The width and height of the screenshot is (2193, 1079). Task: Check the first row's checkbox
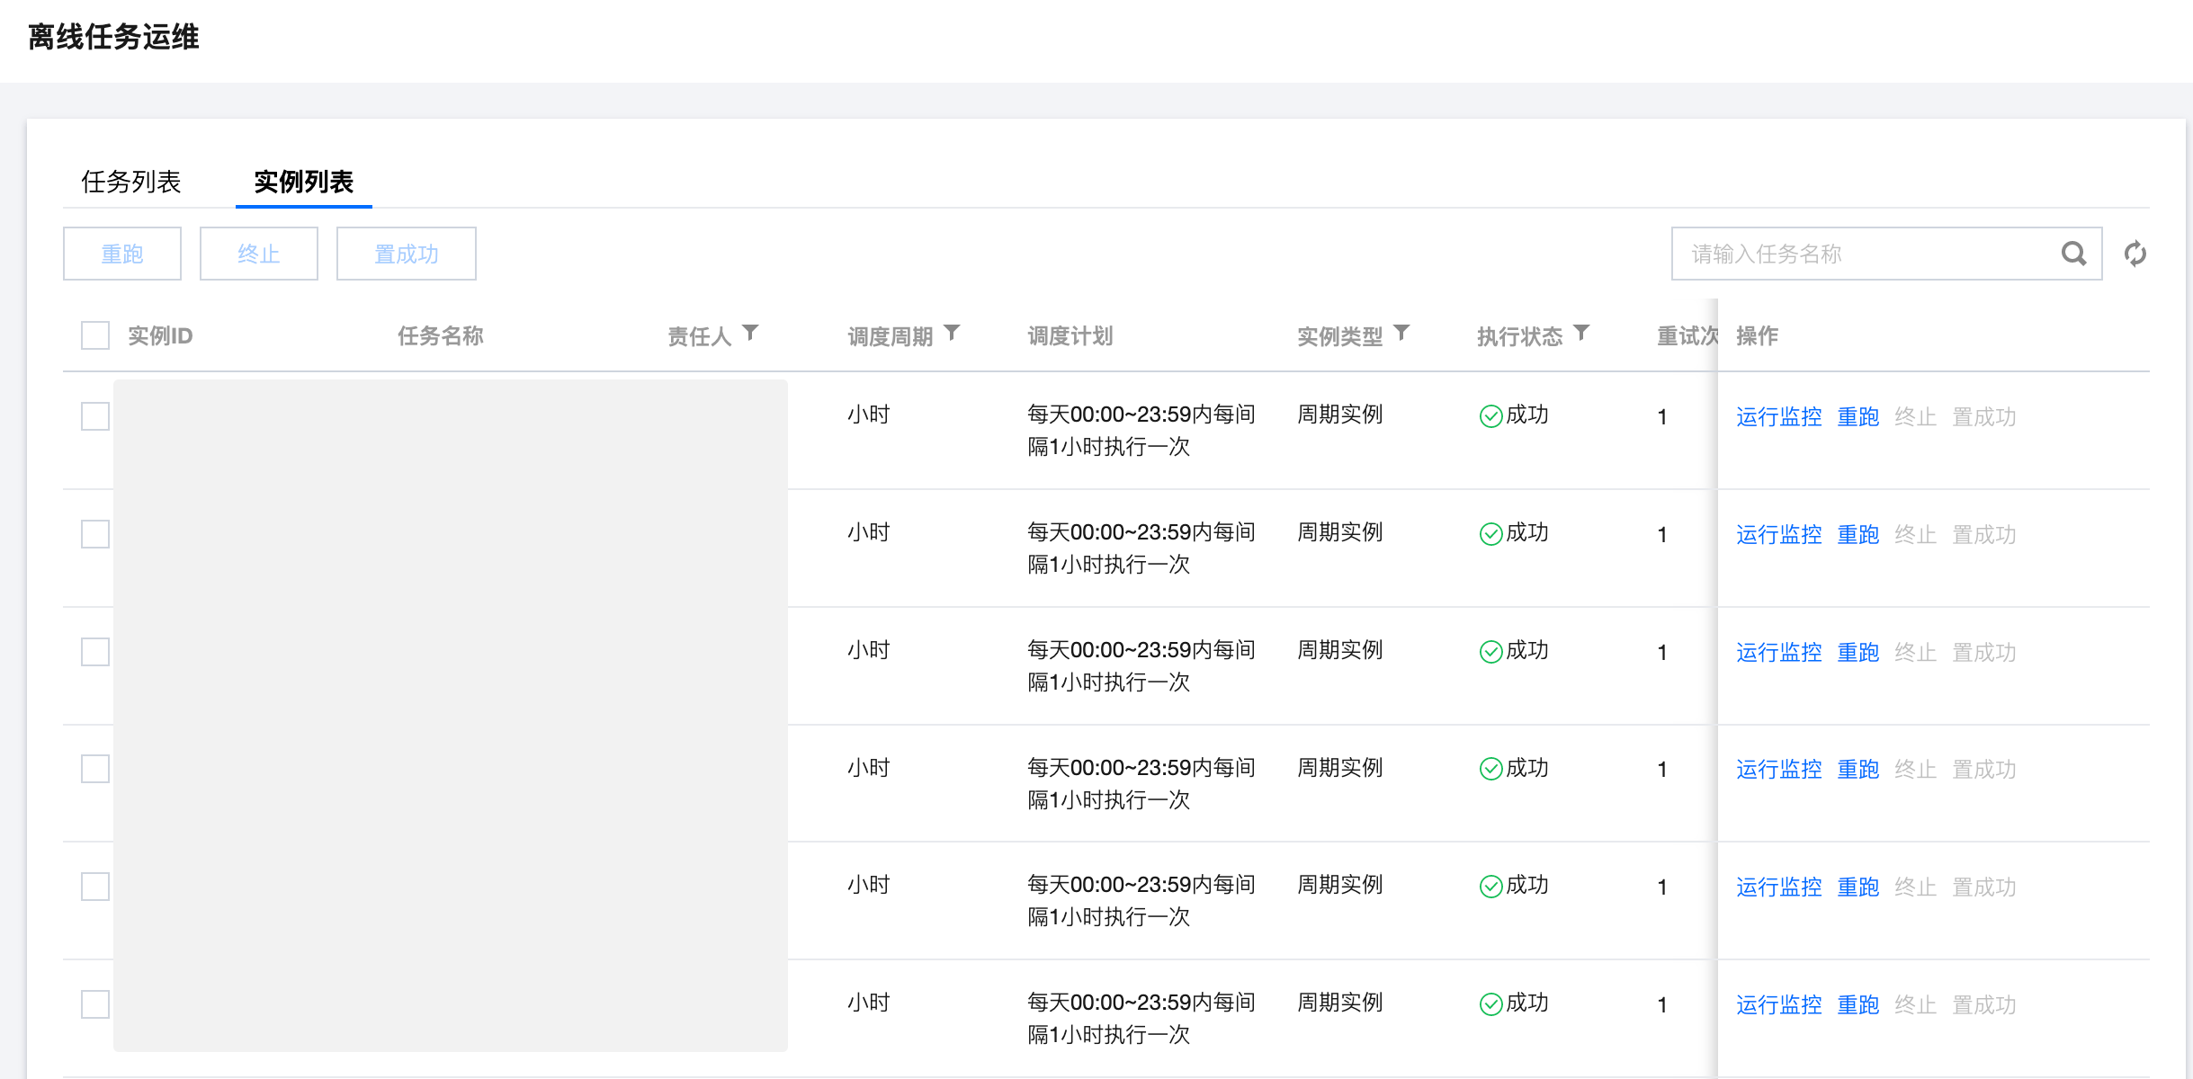(95, 416)
